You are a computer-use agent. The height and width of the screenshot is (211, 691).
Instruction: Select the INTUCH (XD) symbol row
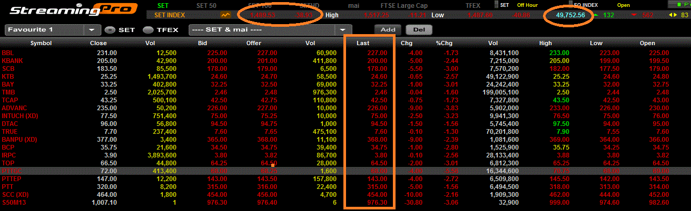[x=346, y=116]
